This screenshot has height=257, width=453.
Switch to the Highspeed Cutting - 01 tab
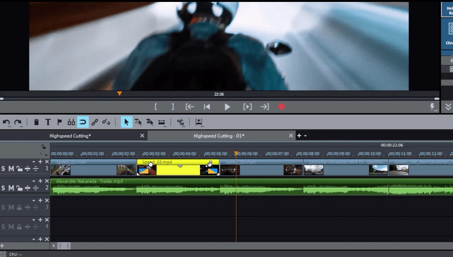tap(219, 136)
